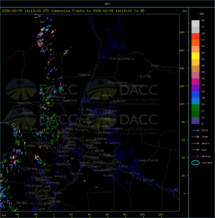Viewport: 215px width, 218px height.
Task: Click the Zapata label
Action: [x=57, y=193]
